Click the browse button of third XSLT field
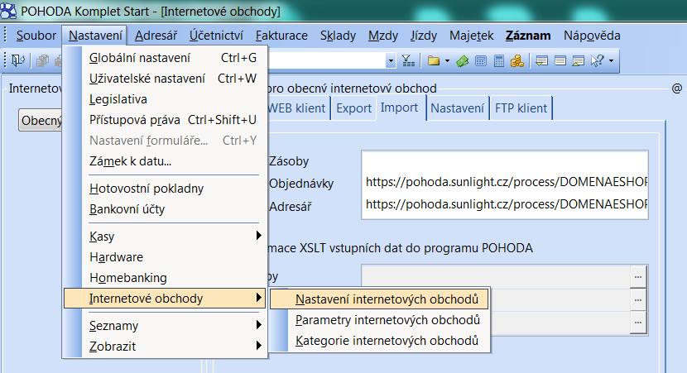 (x=638, y=323)
